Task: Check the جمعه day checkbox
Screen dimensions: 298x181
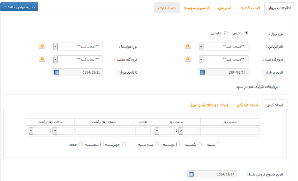Action: [x=81, y=144]
